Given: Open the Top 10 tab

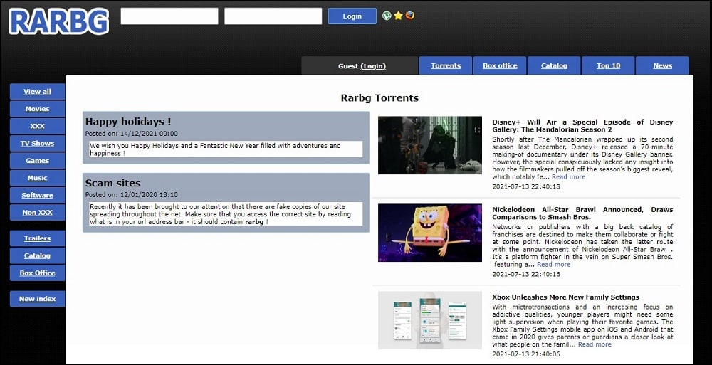Looking at the screenshot, I should point(608,66).
